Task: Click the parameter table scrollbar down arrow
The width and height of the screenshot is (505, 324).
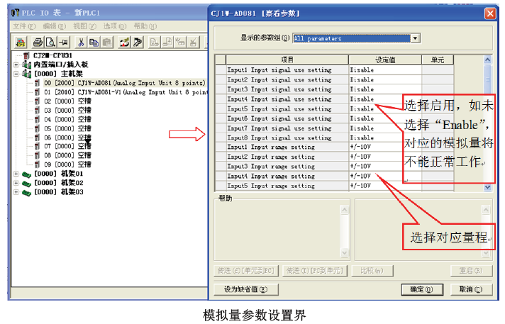Action: [487, 187]
